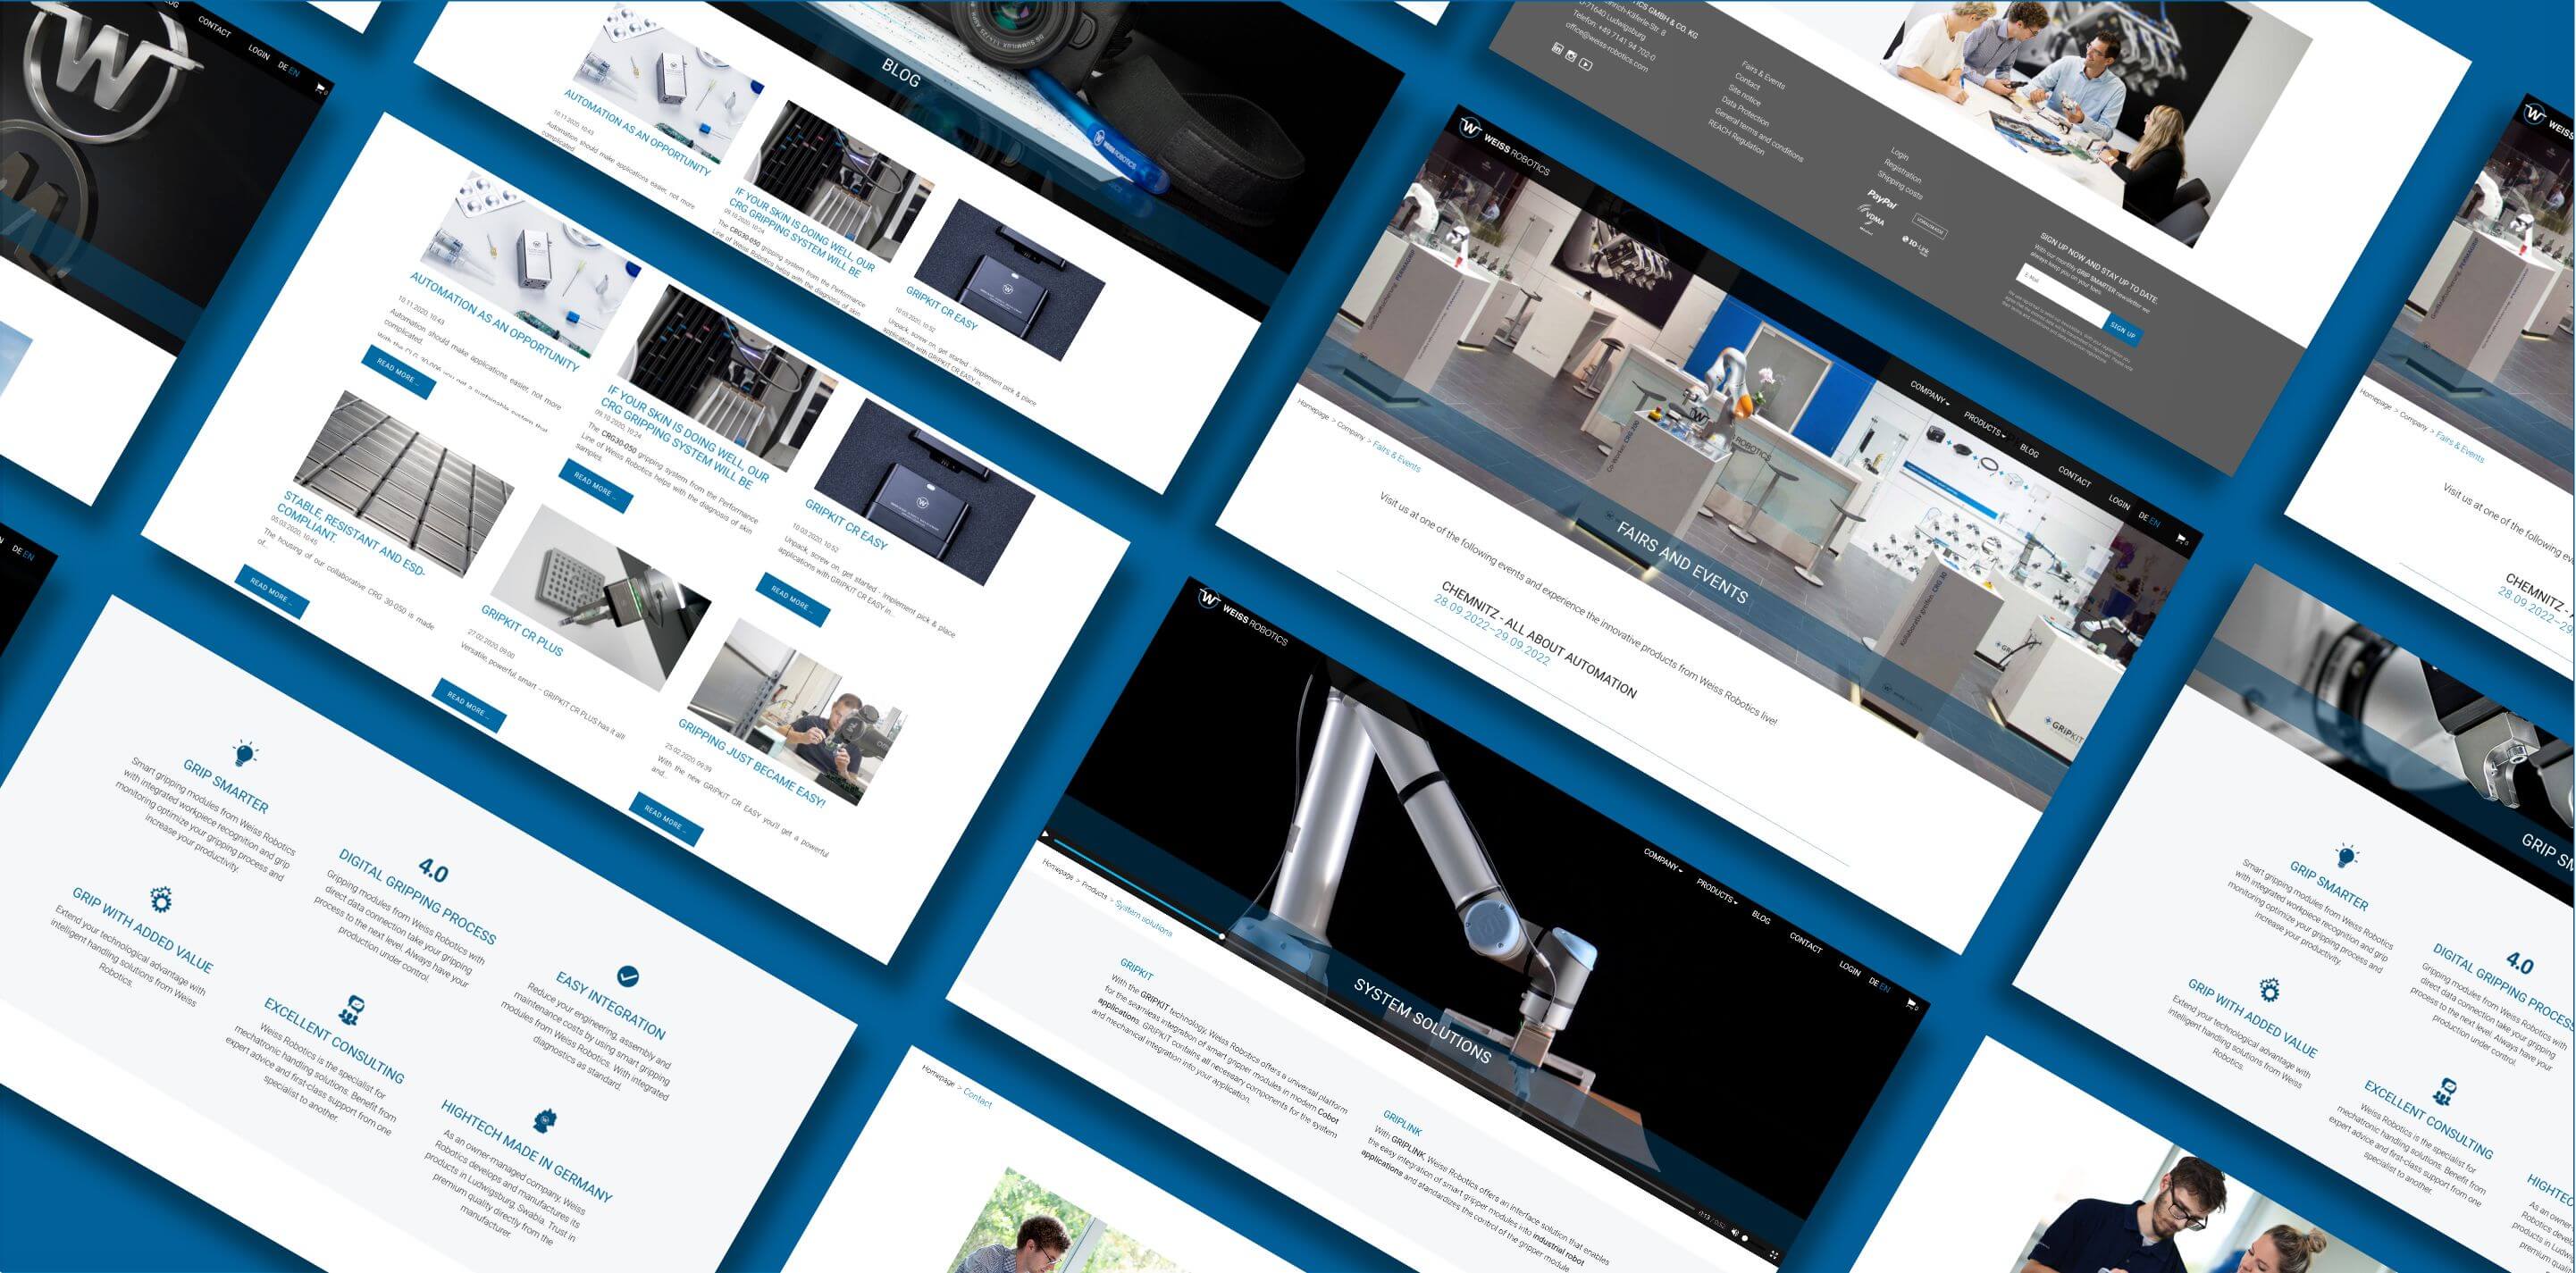This screenshot has width=2576, height=1273.
Task: Click the 4.0 icon above Digital Gripping Process, left page
Action: pos(433,868)
